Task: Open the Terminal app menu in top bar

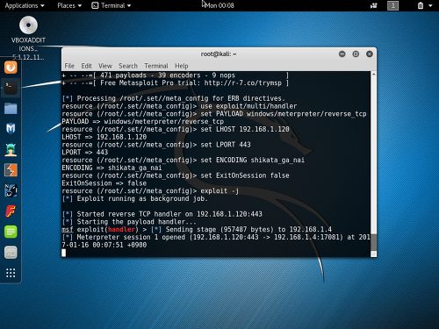Action: (x=112, y=5)
